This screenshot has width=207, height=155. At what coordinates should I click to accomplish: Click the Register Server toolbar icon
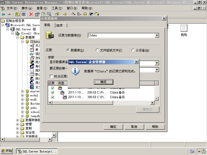tap(79, 14)
